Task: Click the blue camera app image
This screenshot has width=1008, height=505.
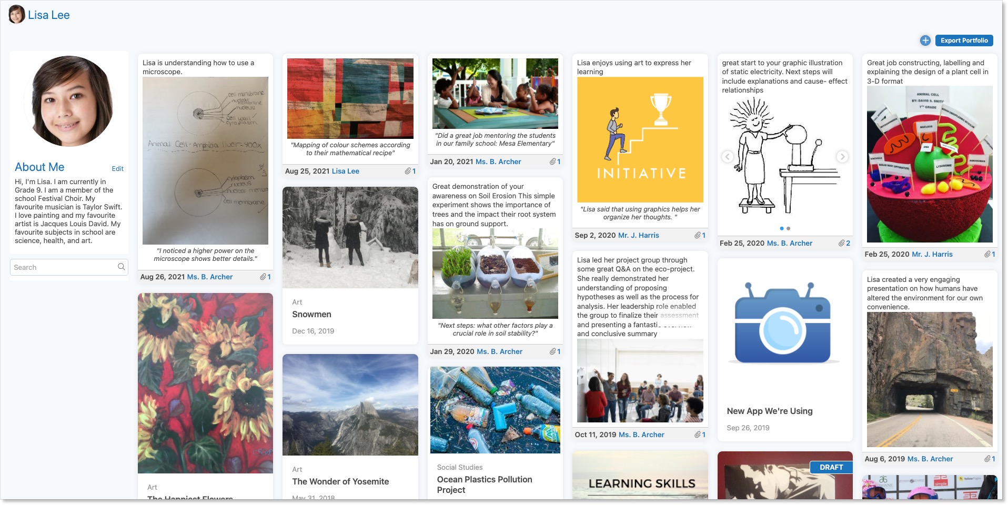Action: click(783, 323)
